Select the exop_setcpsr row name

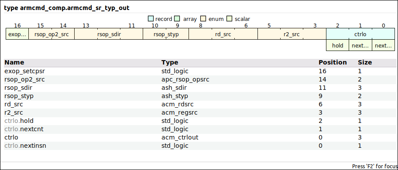(x=24, y=71)
